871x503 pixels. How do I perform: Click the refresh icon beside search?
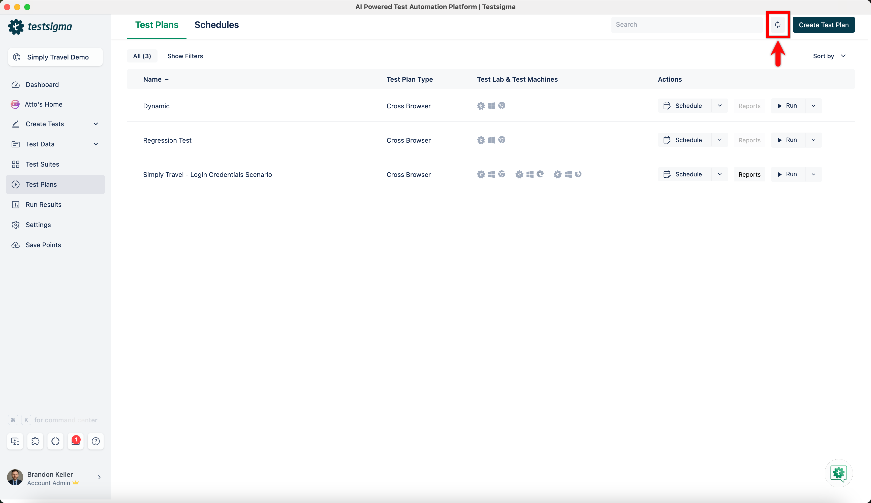[x=777, y=25]
